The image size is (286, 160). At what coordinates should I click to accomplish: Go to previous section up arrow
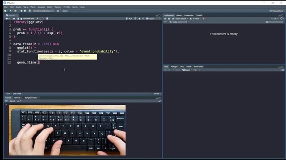[x=139, y=19]
